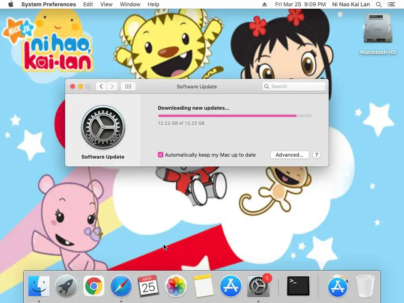Open Safari compass icon in Dock
This screenshot has width=404, height=303.
point(121,286)
